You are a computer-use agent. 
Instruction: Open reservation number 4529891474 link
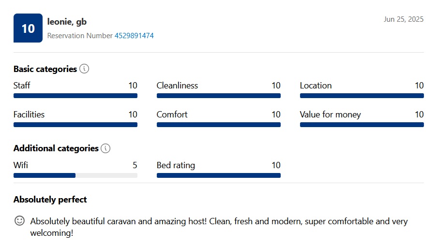pyautogui.click(x=134, y=36)
